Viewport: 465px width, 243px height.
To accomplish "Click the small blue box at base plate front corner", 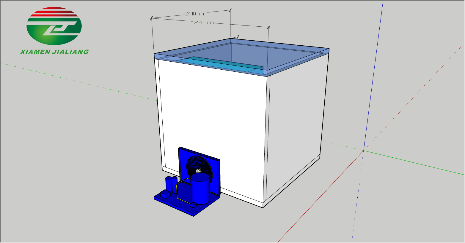I will pyautogui.click(x=193, y=205).
